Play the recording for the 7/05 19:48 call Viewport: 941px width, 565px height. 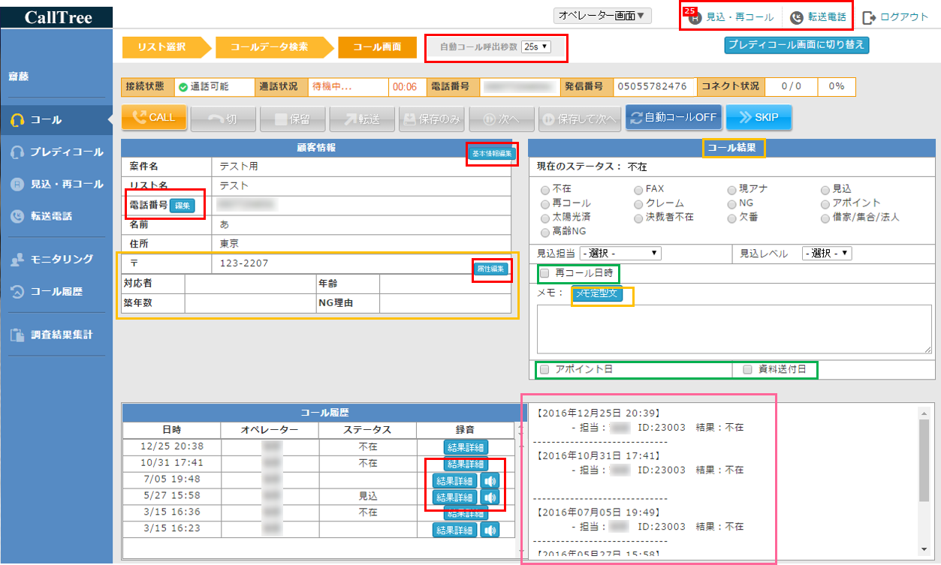coord(490,481)
